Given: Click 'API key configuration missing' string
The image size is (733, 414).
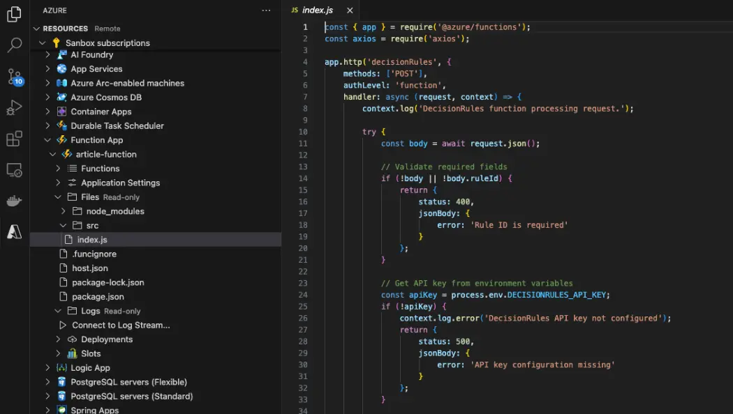Looking at the screenshot, I should (x=542, y=365).
